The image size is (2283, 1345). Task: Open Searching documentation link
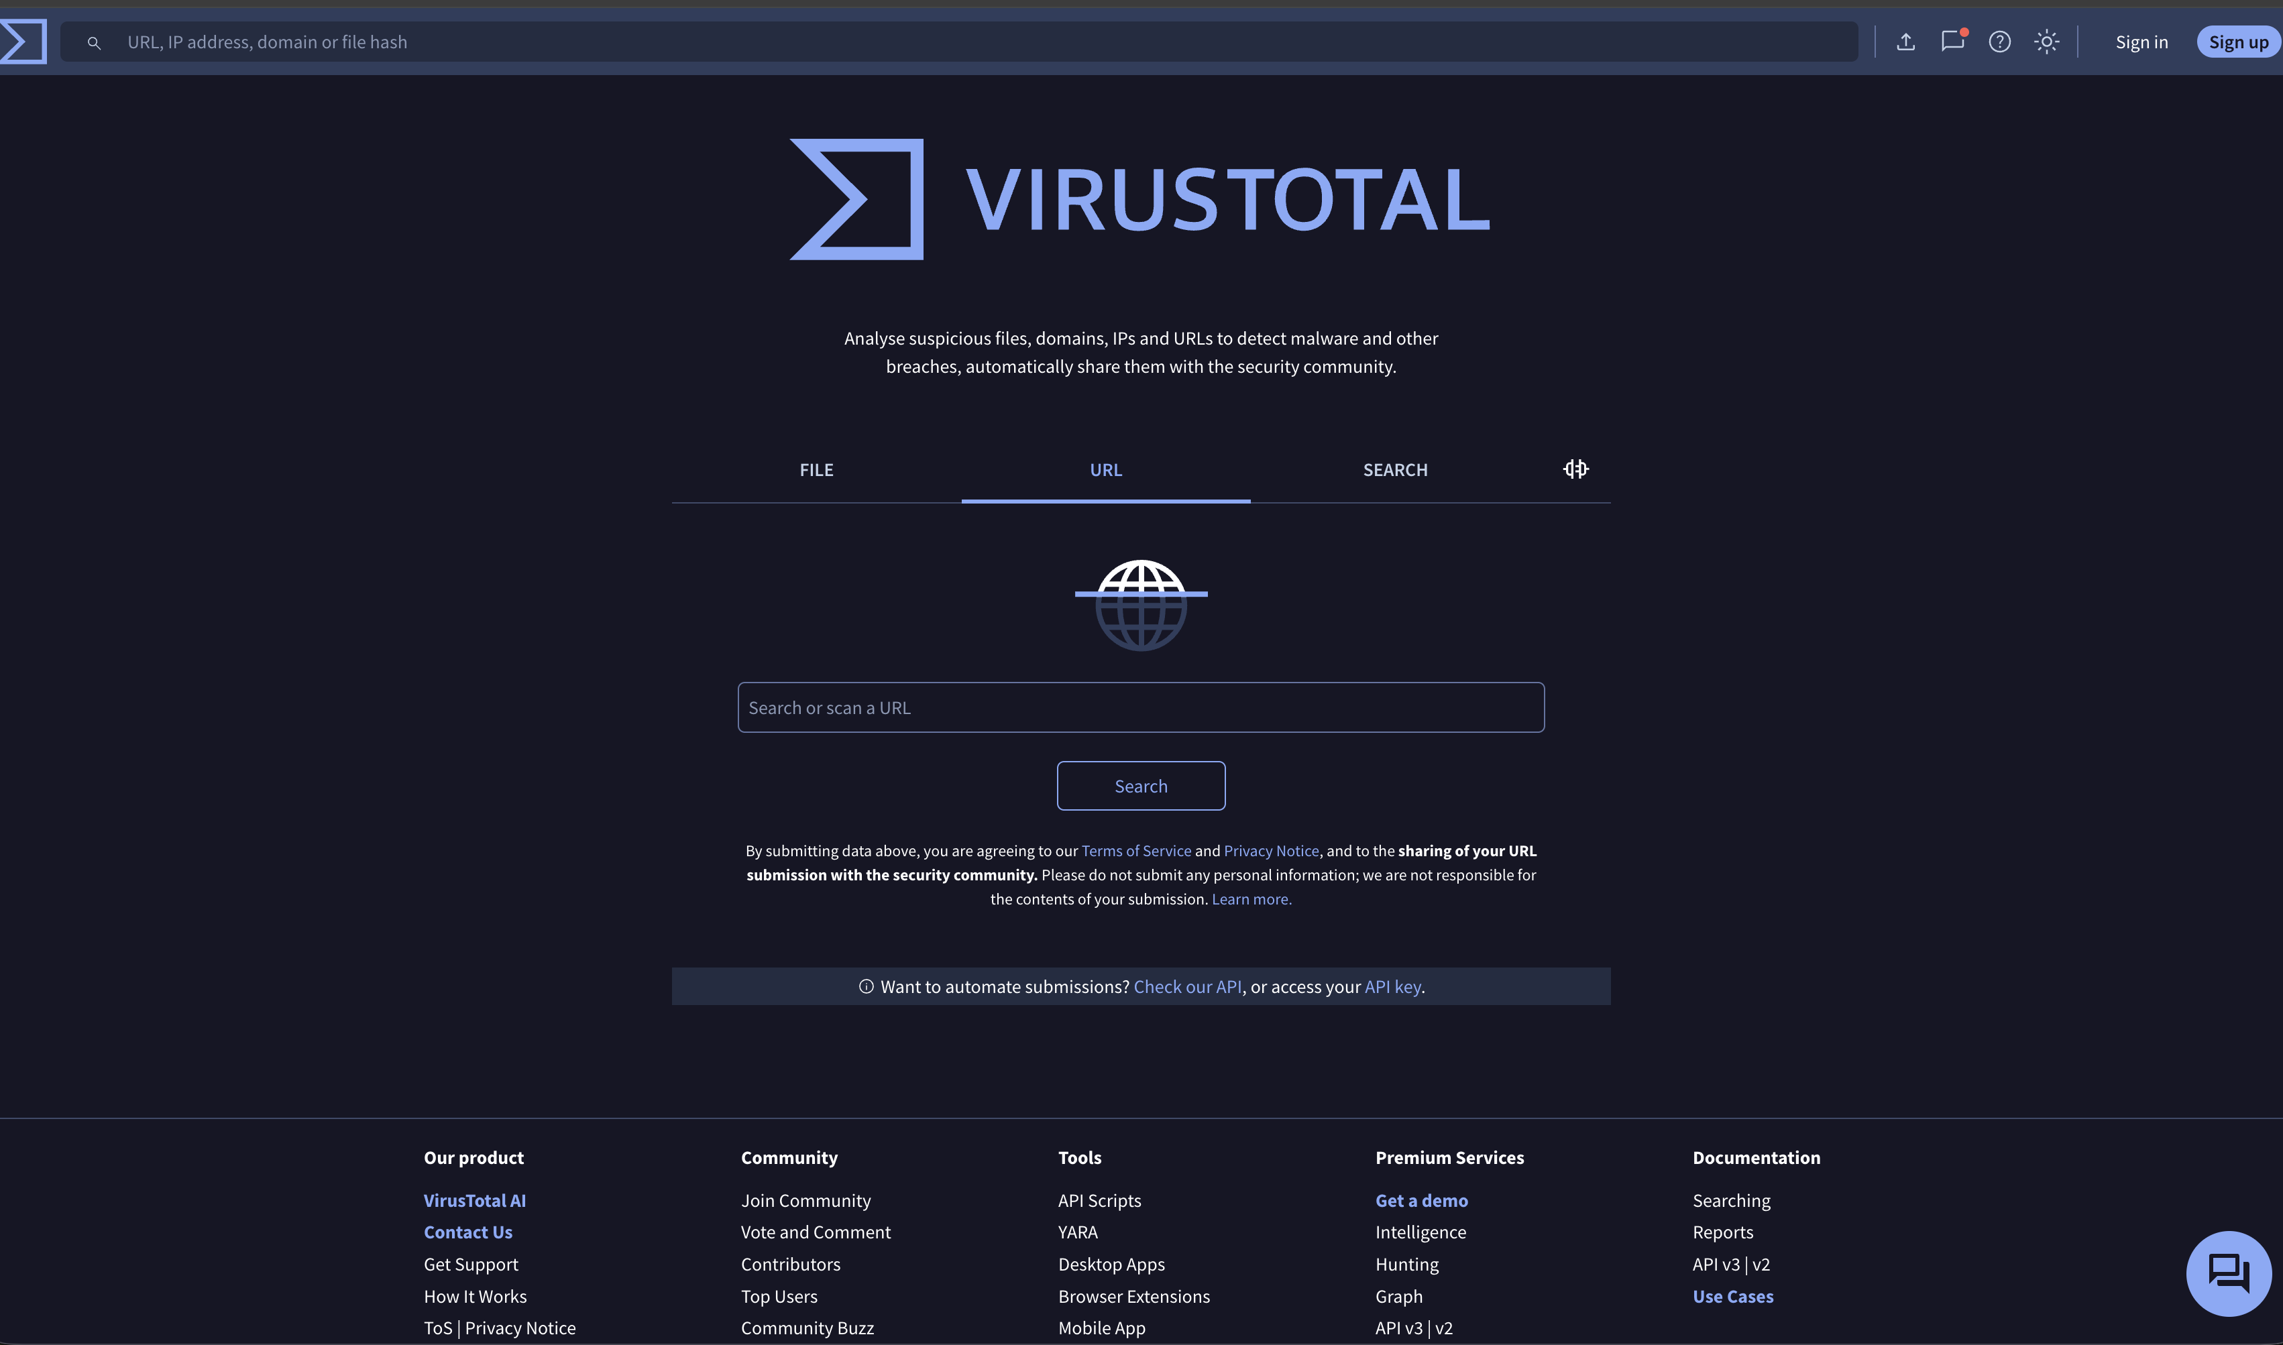[1731, 1200]
